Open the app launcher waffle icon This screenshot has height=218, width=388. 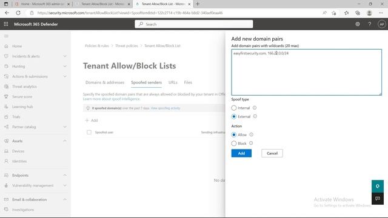[6, 24]
